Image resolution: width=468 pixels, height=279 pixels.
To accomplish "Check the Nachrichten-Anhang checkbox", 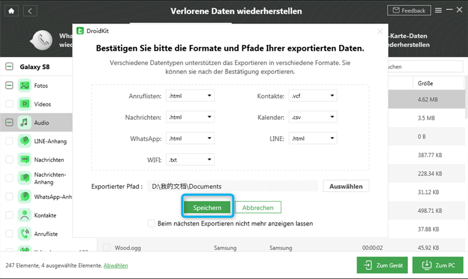I will tap(9, 178).
